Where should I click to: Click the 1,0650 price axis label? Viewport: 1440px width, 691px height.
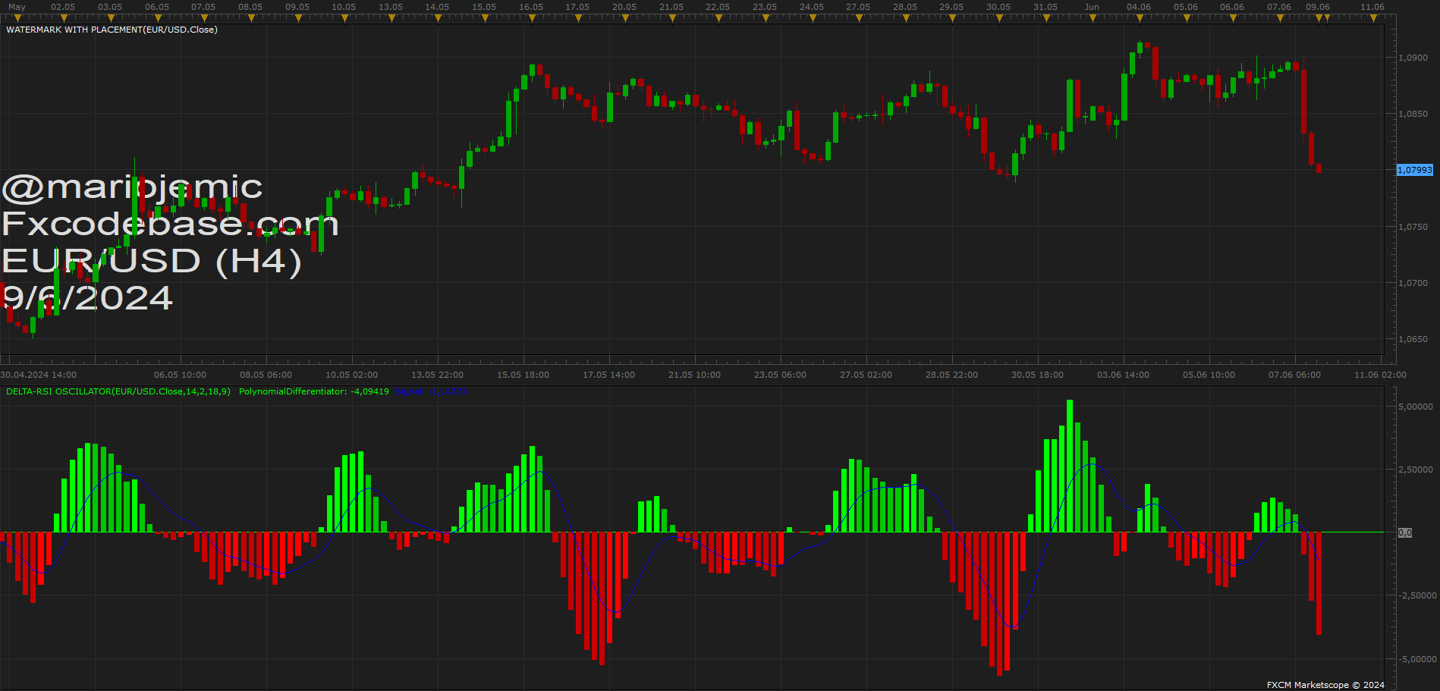1413,339
